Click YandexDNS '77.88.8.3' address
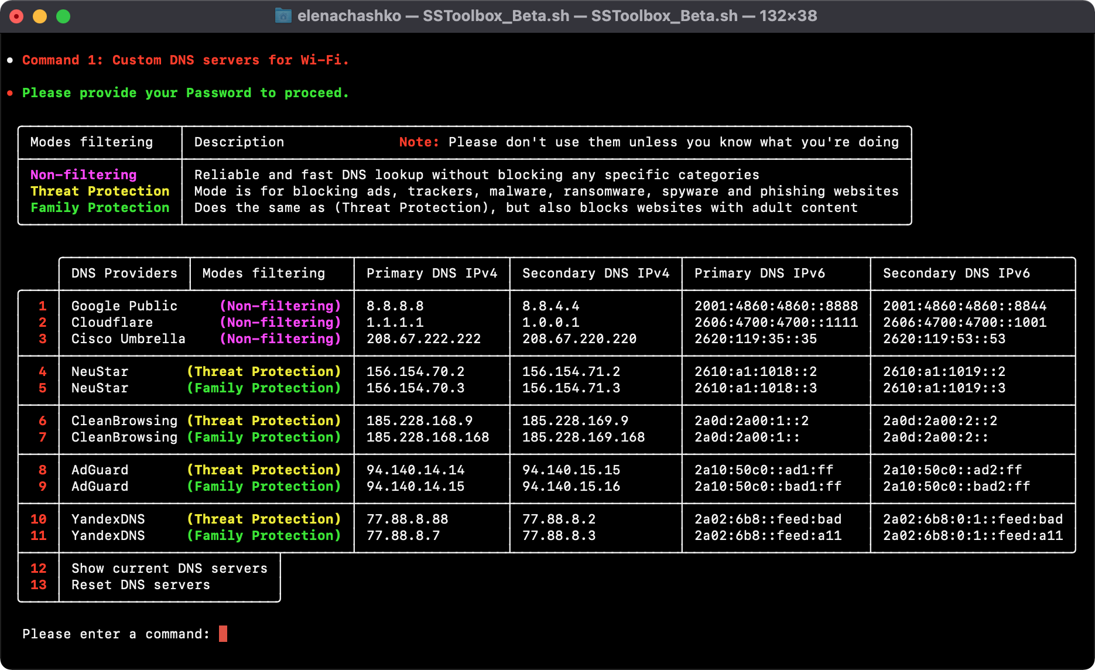Screen dimensions: 1095x670 tap(559, 536)
